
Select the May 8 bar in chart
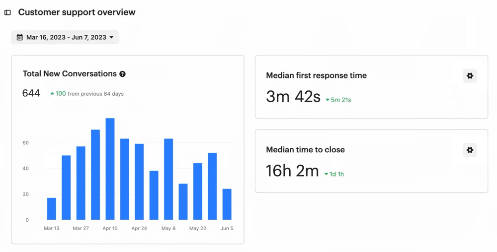coord(168,179)
